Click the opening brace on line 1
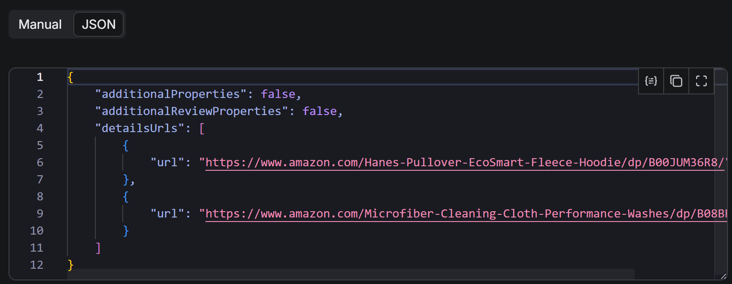732x284 pixels. pyautogui.click(x=70, y=77)
